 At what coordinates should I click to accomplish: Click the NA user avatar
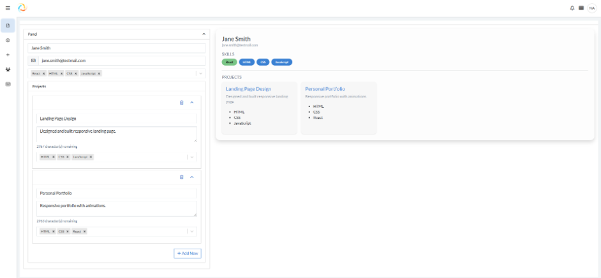pos(591,8)
